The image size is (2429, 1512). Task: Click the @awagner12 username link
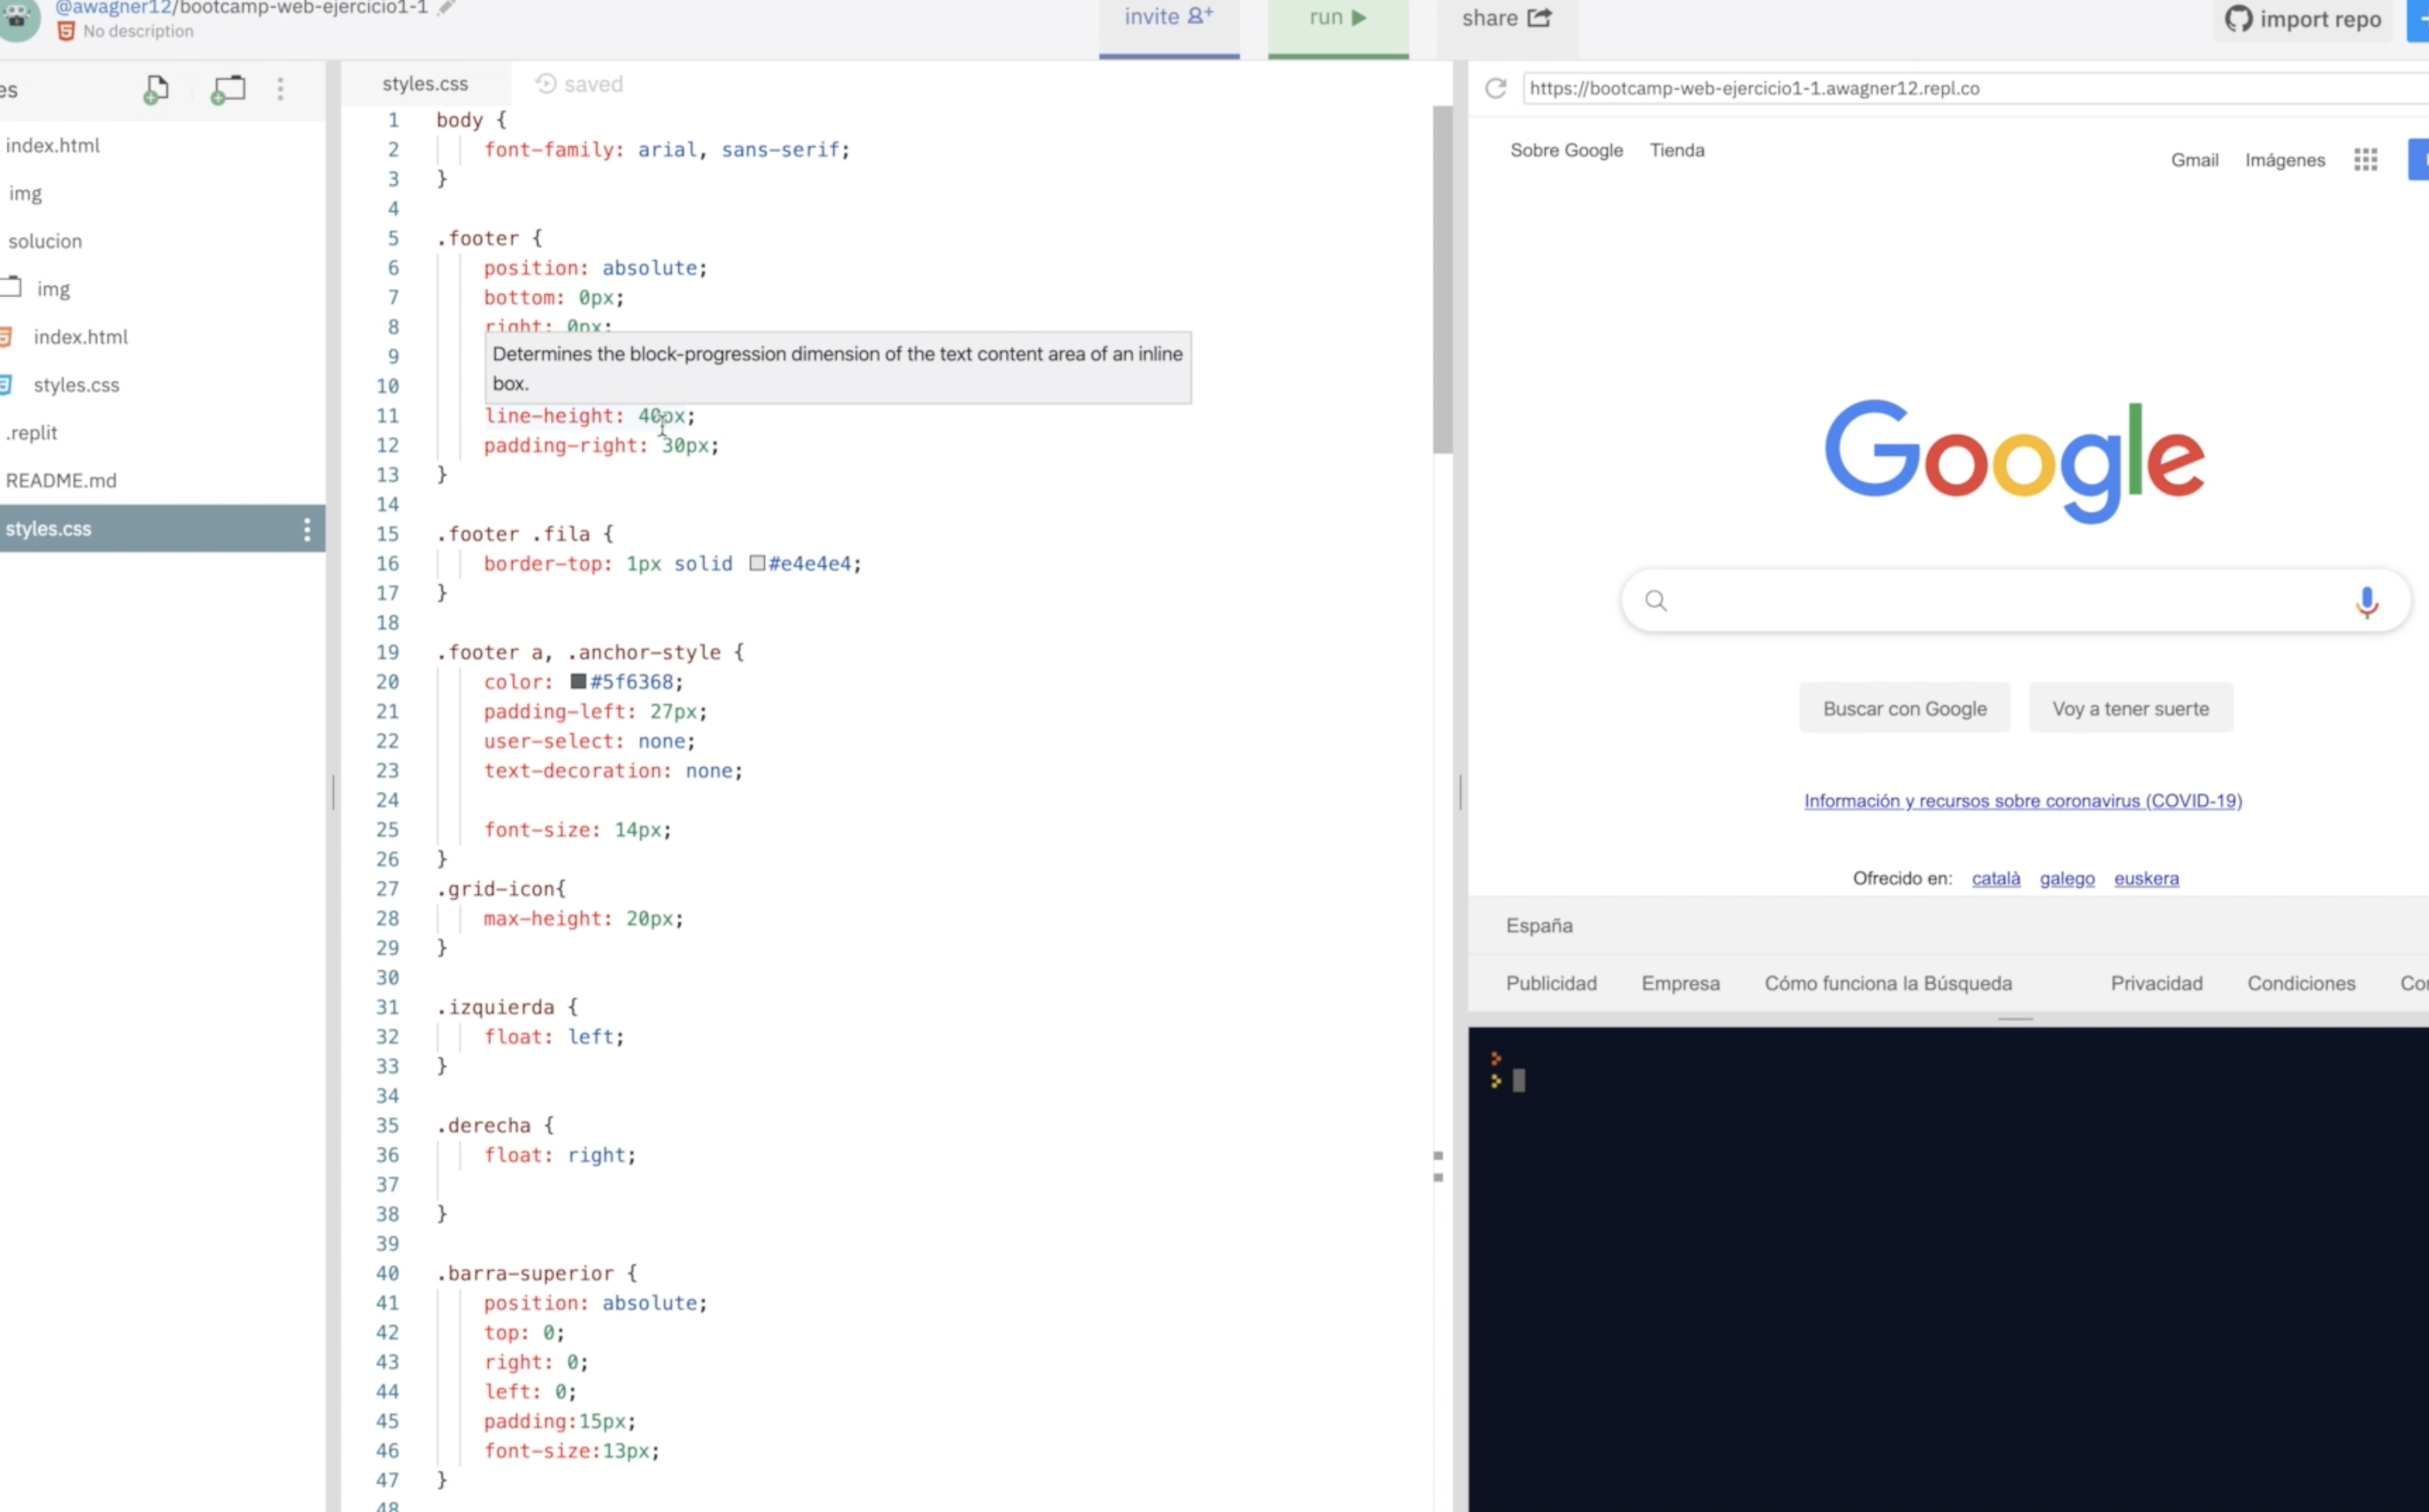coord(113,8)
